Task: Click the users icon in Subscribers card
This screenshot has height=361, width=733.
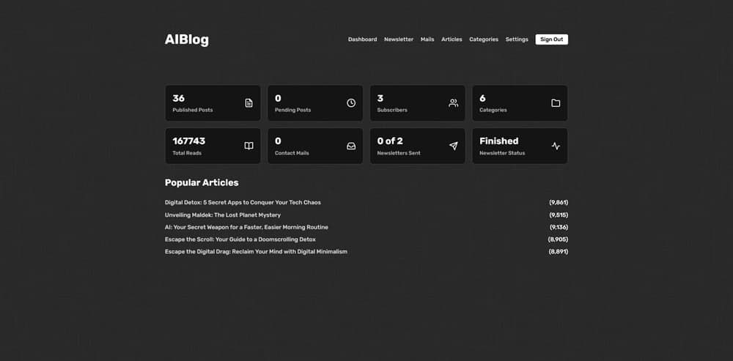Action: (x=454, y=103)
